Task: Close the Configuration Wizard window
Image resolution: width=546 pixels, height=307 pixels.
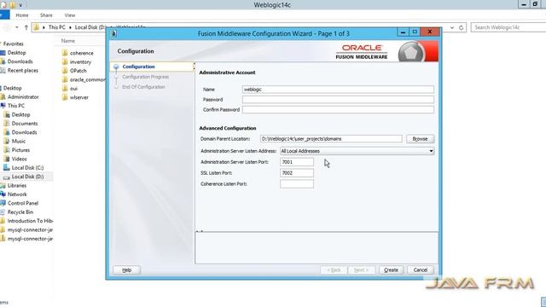Action: coord(430,32)
